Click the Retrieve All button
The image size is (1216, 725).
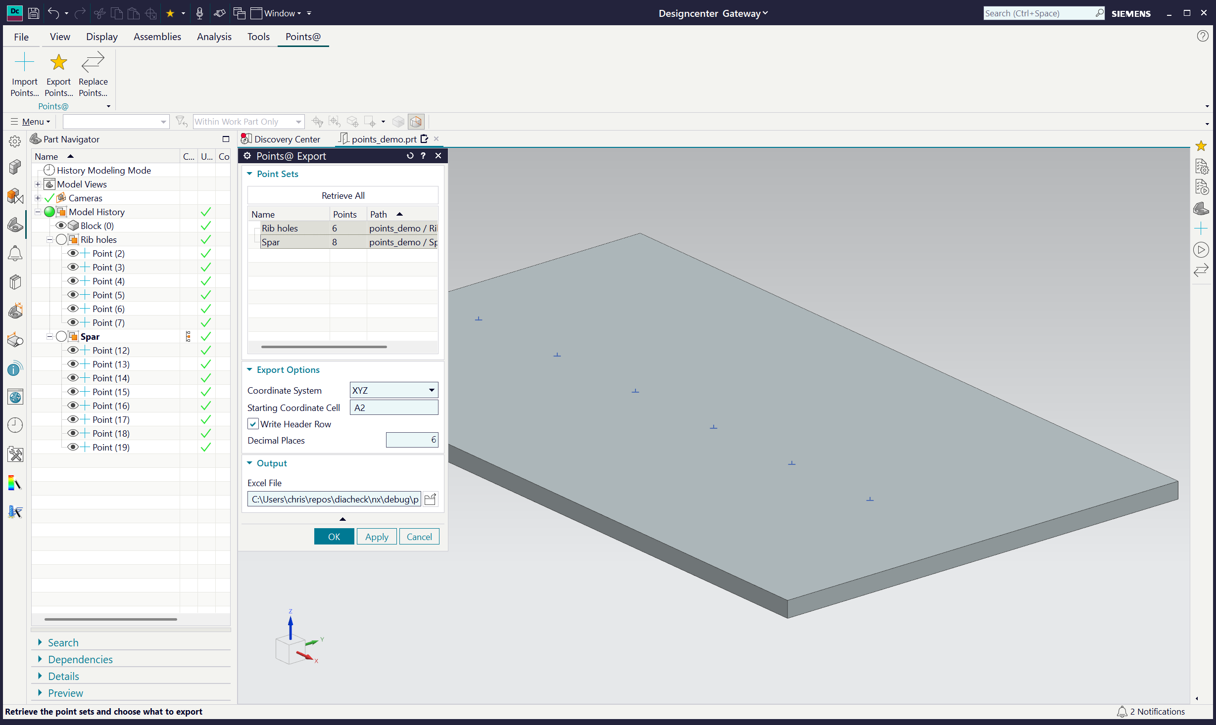(343, 195)
